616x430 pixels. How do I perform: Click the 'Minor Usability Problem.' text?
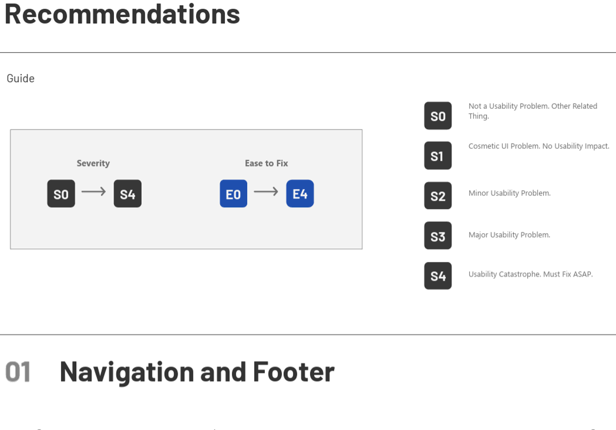tap(509, 193)
